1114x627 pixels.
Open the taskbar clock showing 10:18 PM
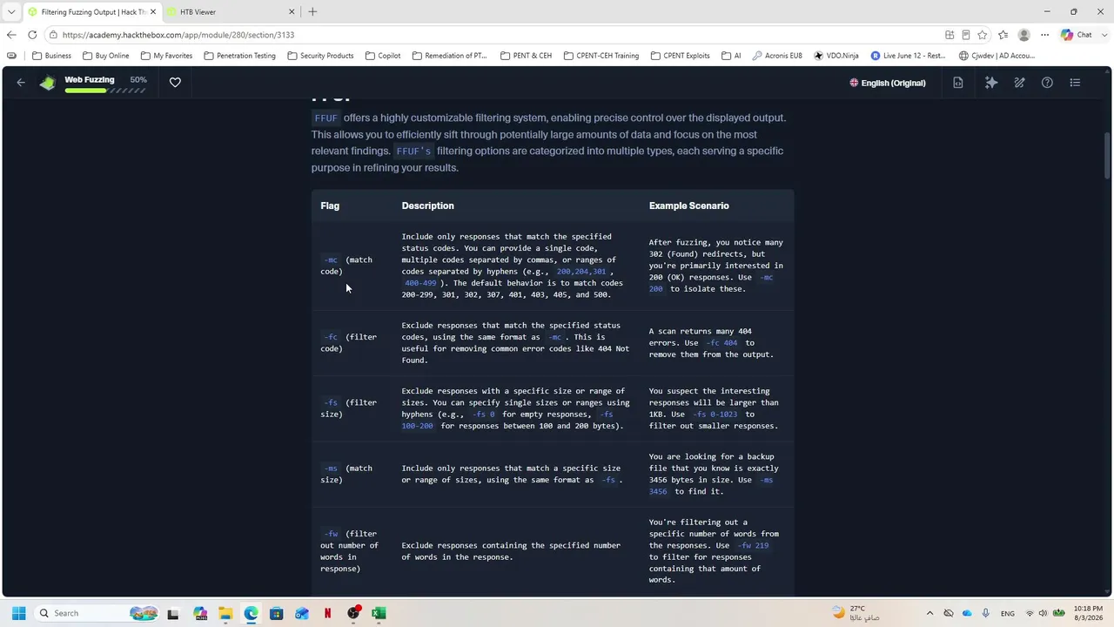click(1088, 613)
